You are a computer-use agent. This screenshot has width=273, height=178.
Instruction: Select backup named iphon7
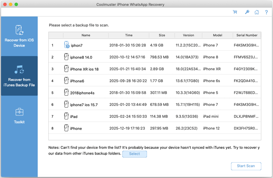coord(76,46)
